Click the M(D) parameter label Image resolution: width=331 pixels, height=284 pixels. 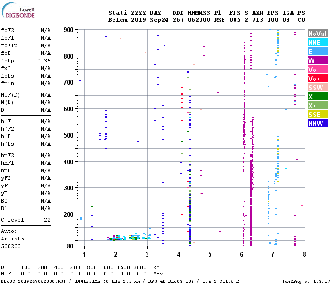[7, 103]
